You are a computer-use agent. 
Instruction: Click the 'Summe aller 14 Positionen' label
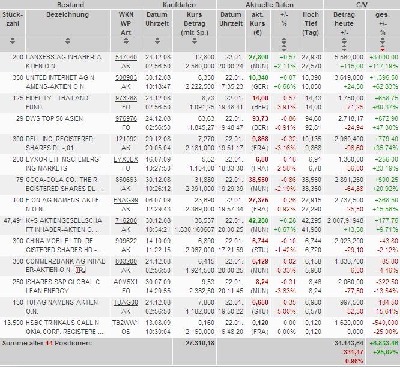coord(47,343)
